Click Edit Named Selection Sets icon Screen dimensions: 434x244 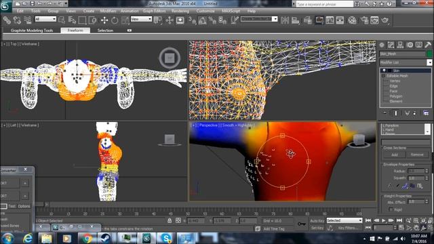tap(235, 20)
